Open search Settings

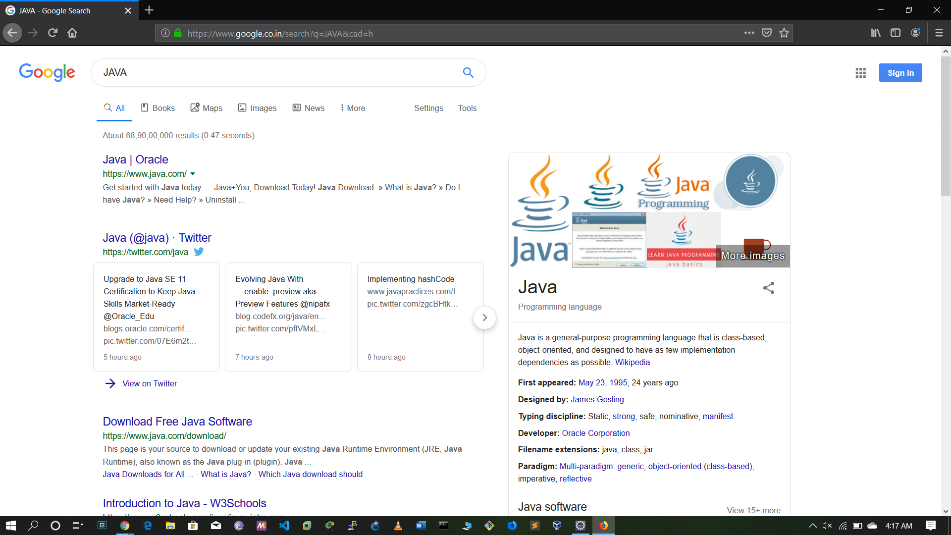(x=428, y=108)
